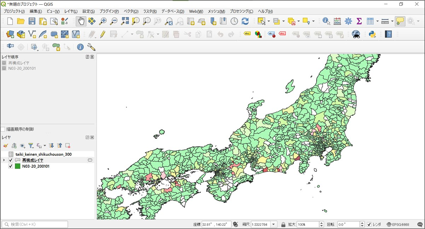425x229 pixels.
Task: Open a project via the folder icon
Action: coord(21,21)
